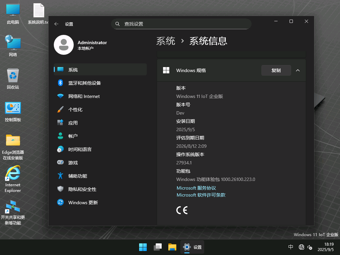
Task: Click the 27934.1 OS build value
Action: click(x=184, y=163)
